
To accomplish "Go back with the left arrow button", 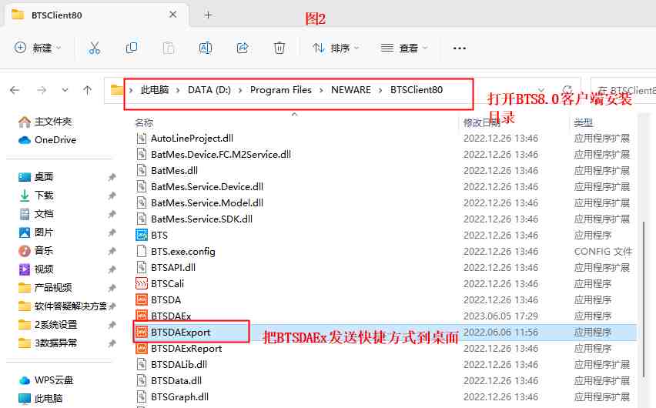I will [x=15, y=90].
